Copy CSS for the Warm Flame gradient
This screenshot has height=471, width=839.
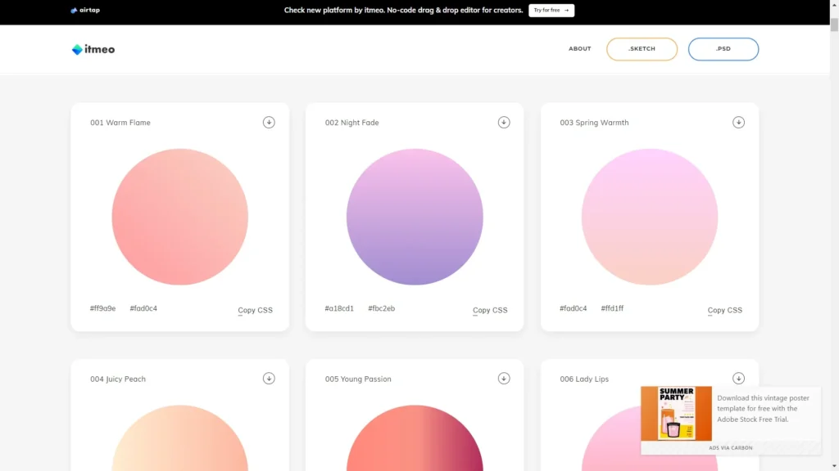pyautogui.click(x=254, y=310)
